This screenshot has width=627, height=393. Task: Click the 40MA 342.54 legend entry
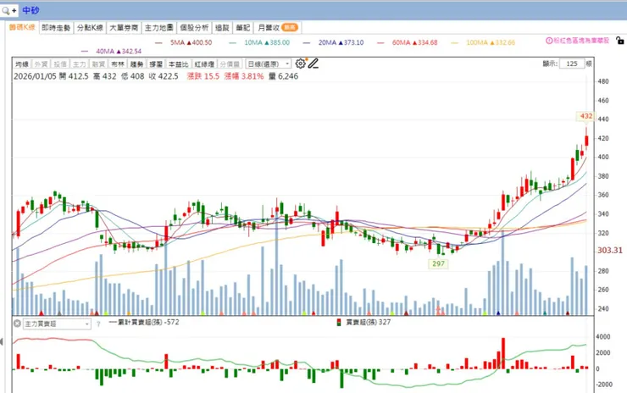pos(111,51)
